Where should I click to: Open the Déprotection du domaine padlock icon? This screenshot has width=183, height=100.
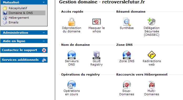[x=71, y=22]
